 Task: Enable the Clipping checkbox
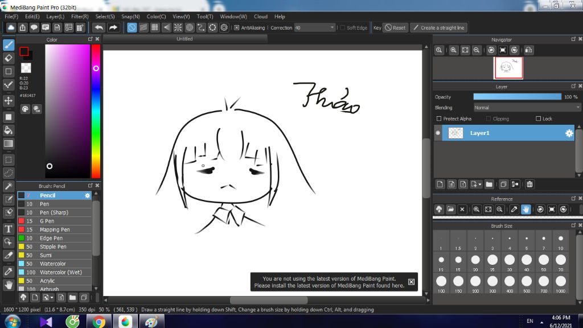point(488,118)
